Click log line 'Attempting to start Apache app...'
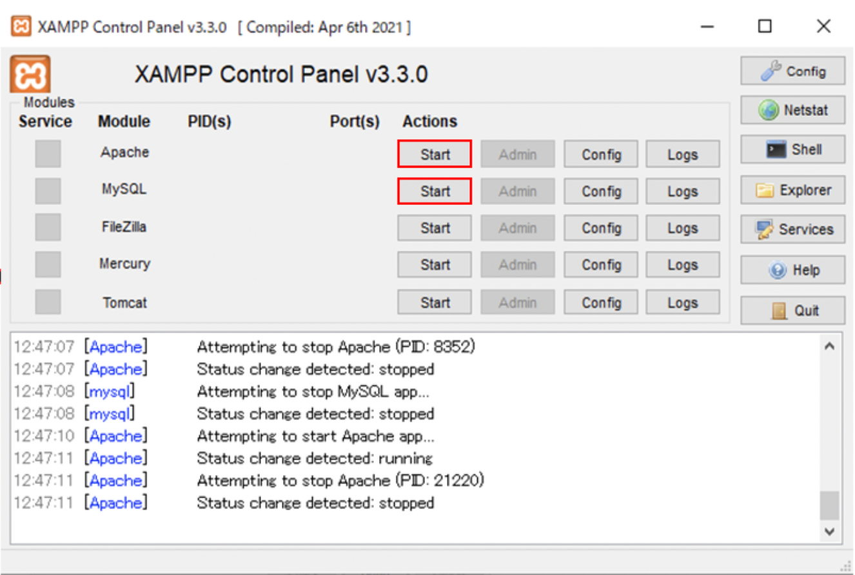This screenshot has width=855, height=575. click(x=315, y=436)
